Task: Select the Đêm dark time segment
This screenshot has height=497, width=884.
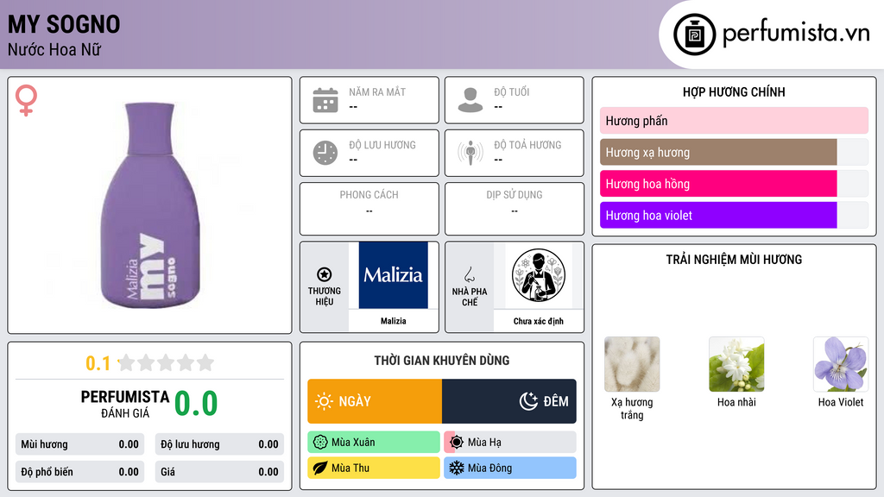Action: (x=509, y=401)
